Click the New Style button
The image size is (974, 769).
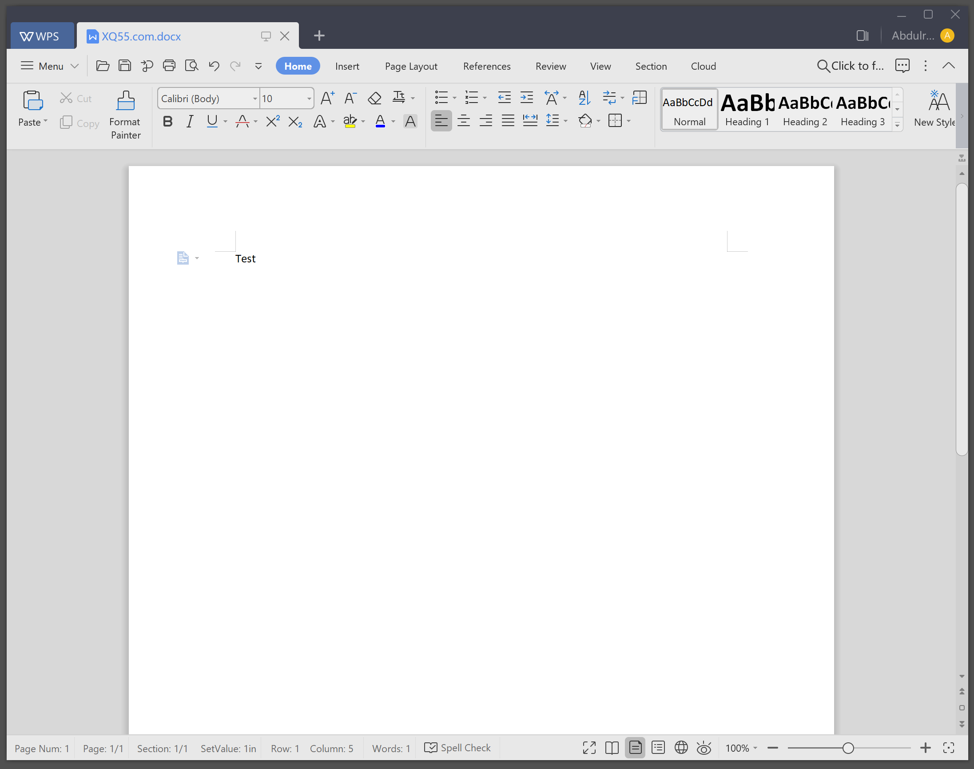click(938, 109)
